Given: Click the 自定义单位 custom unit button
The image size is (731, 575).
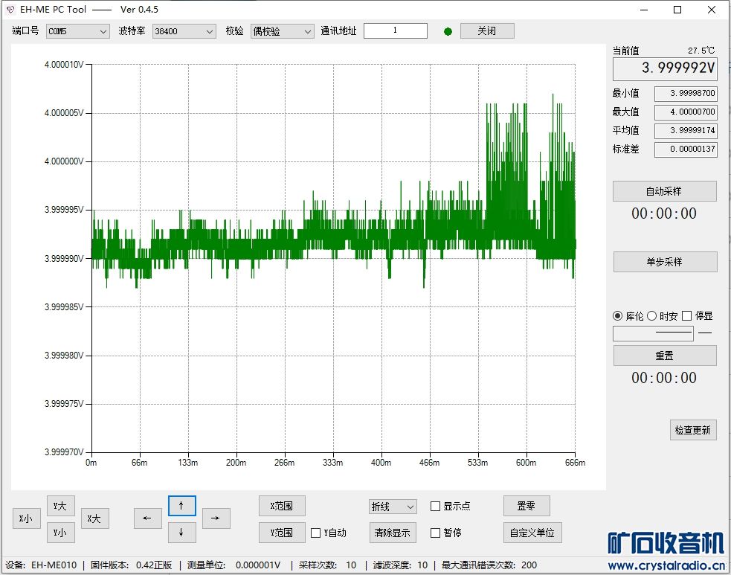Looking at the screenshot, I should (532, 533).
